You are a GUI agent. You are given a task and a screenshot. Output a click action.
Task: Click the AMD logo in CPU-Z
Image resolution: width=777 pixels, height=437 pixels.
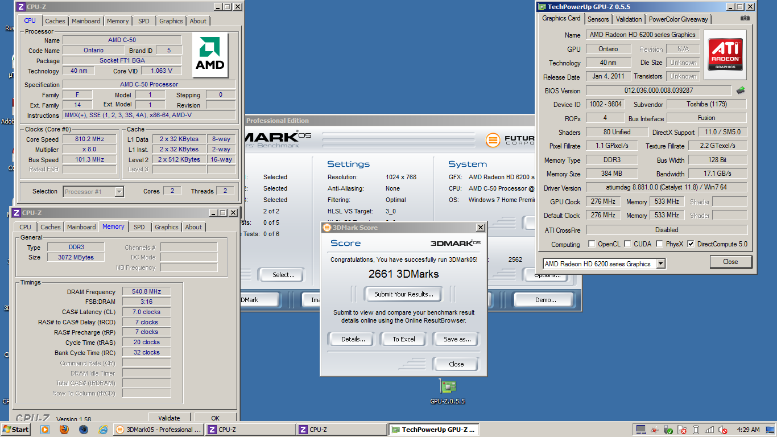point(210,55)
